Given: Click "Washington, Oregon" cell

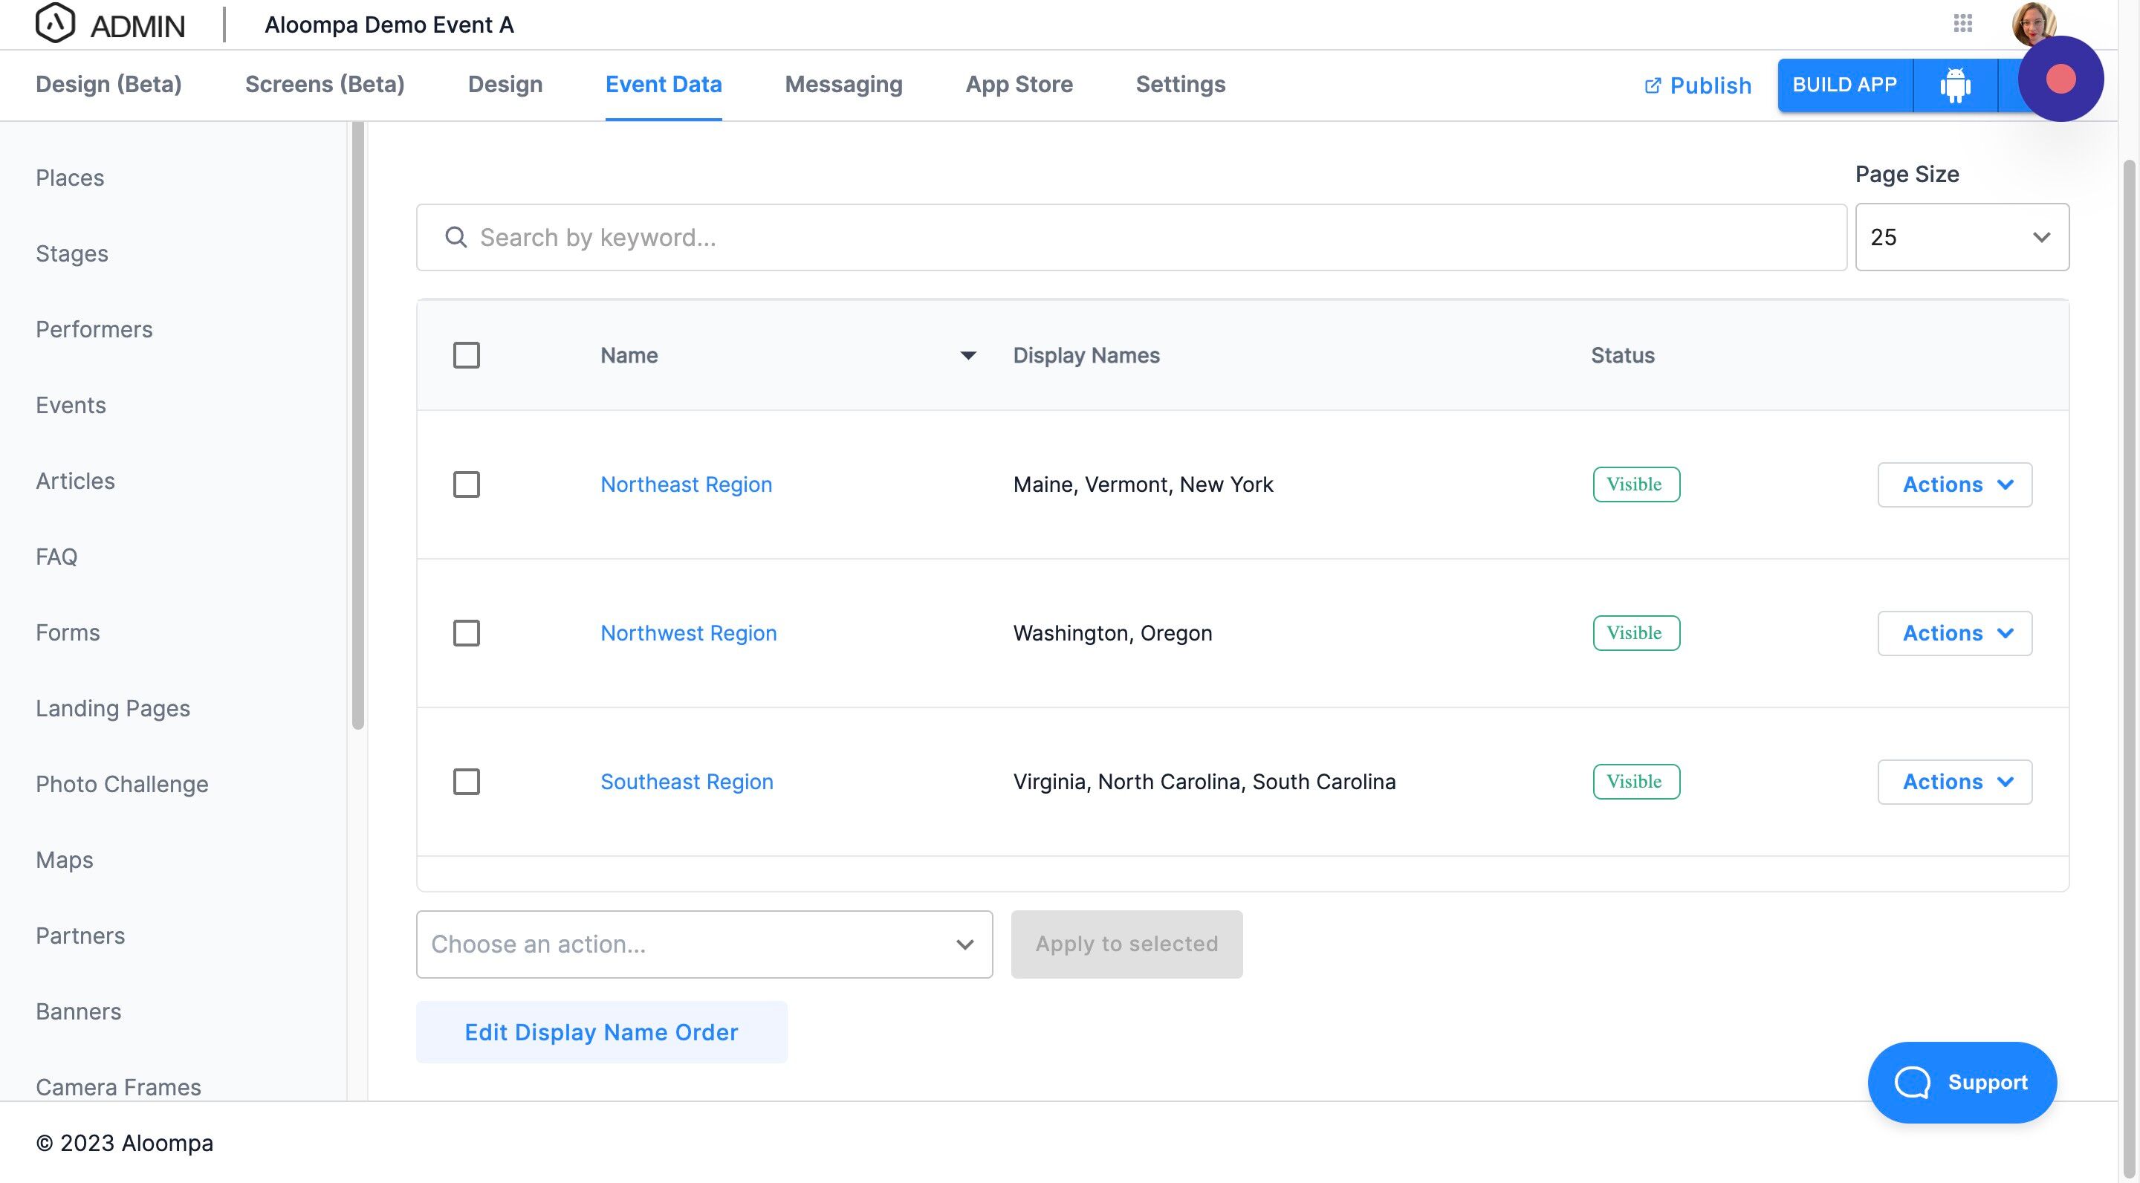Looking at the screenshot, I should [1112, 633].
